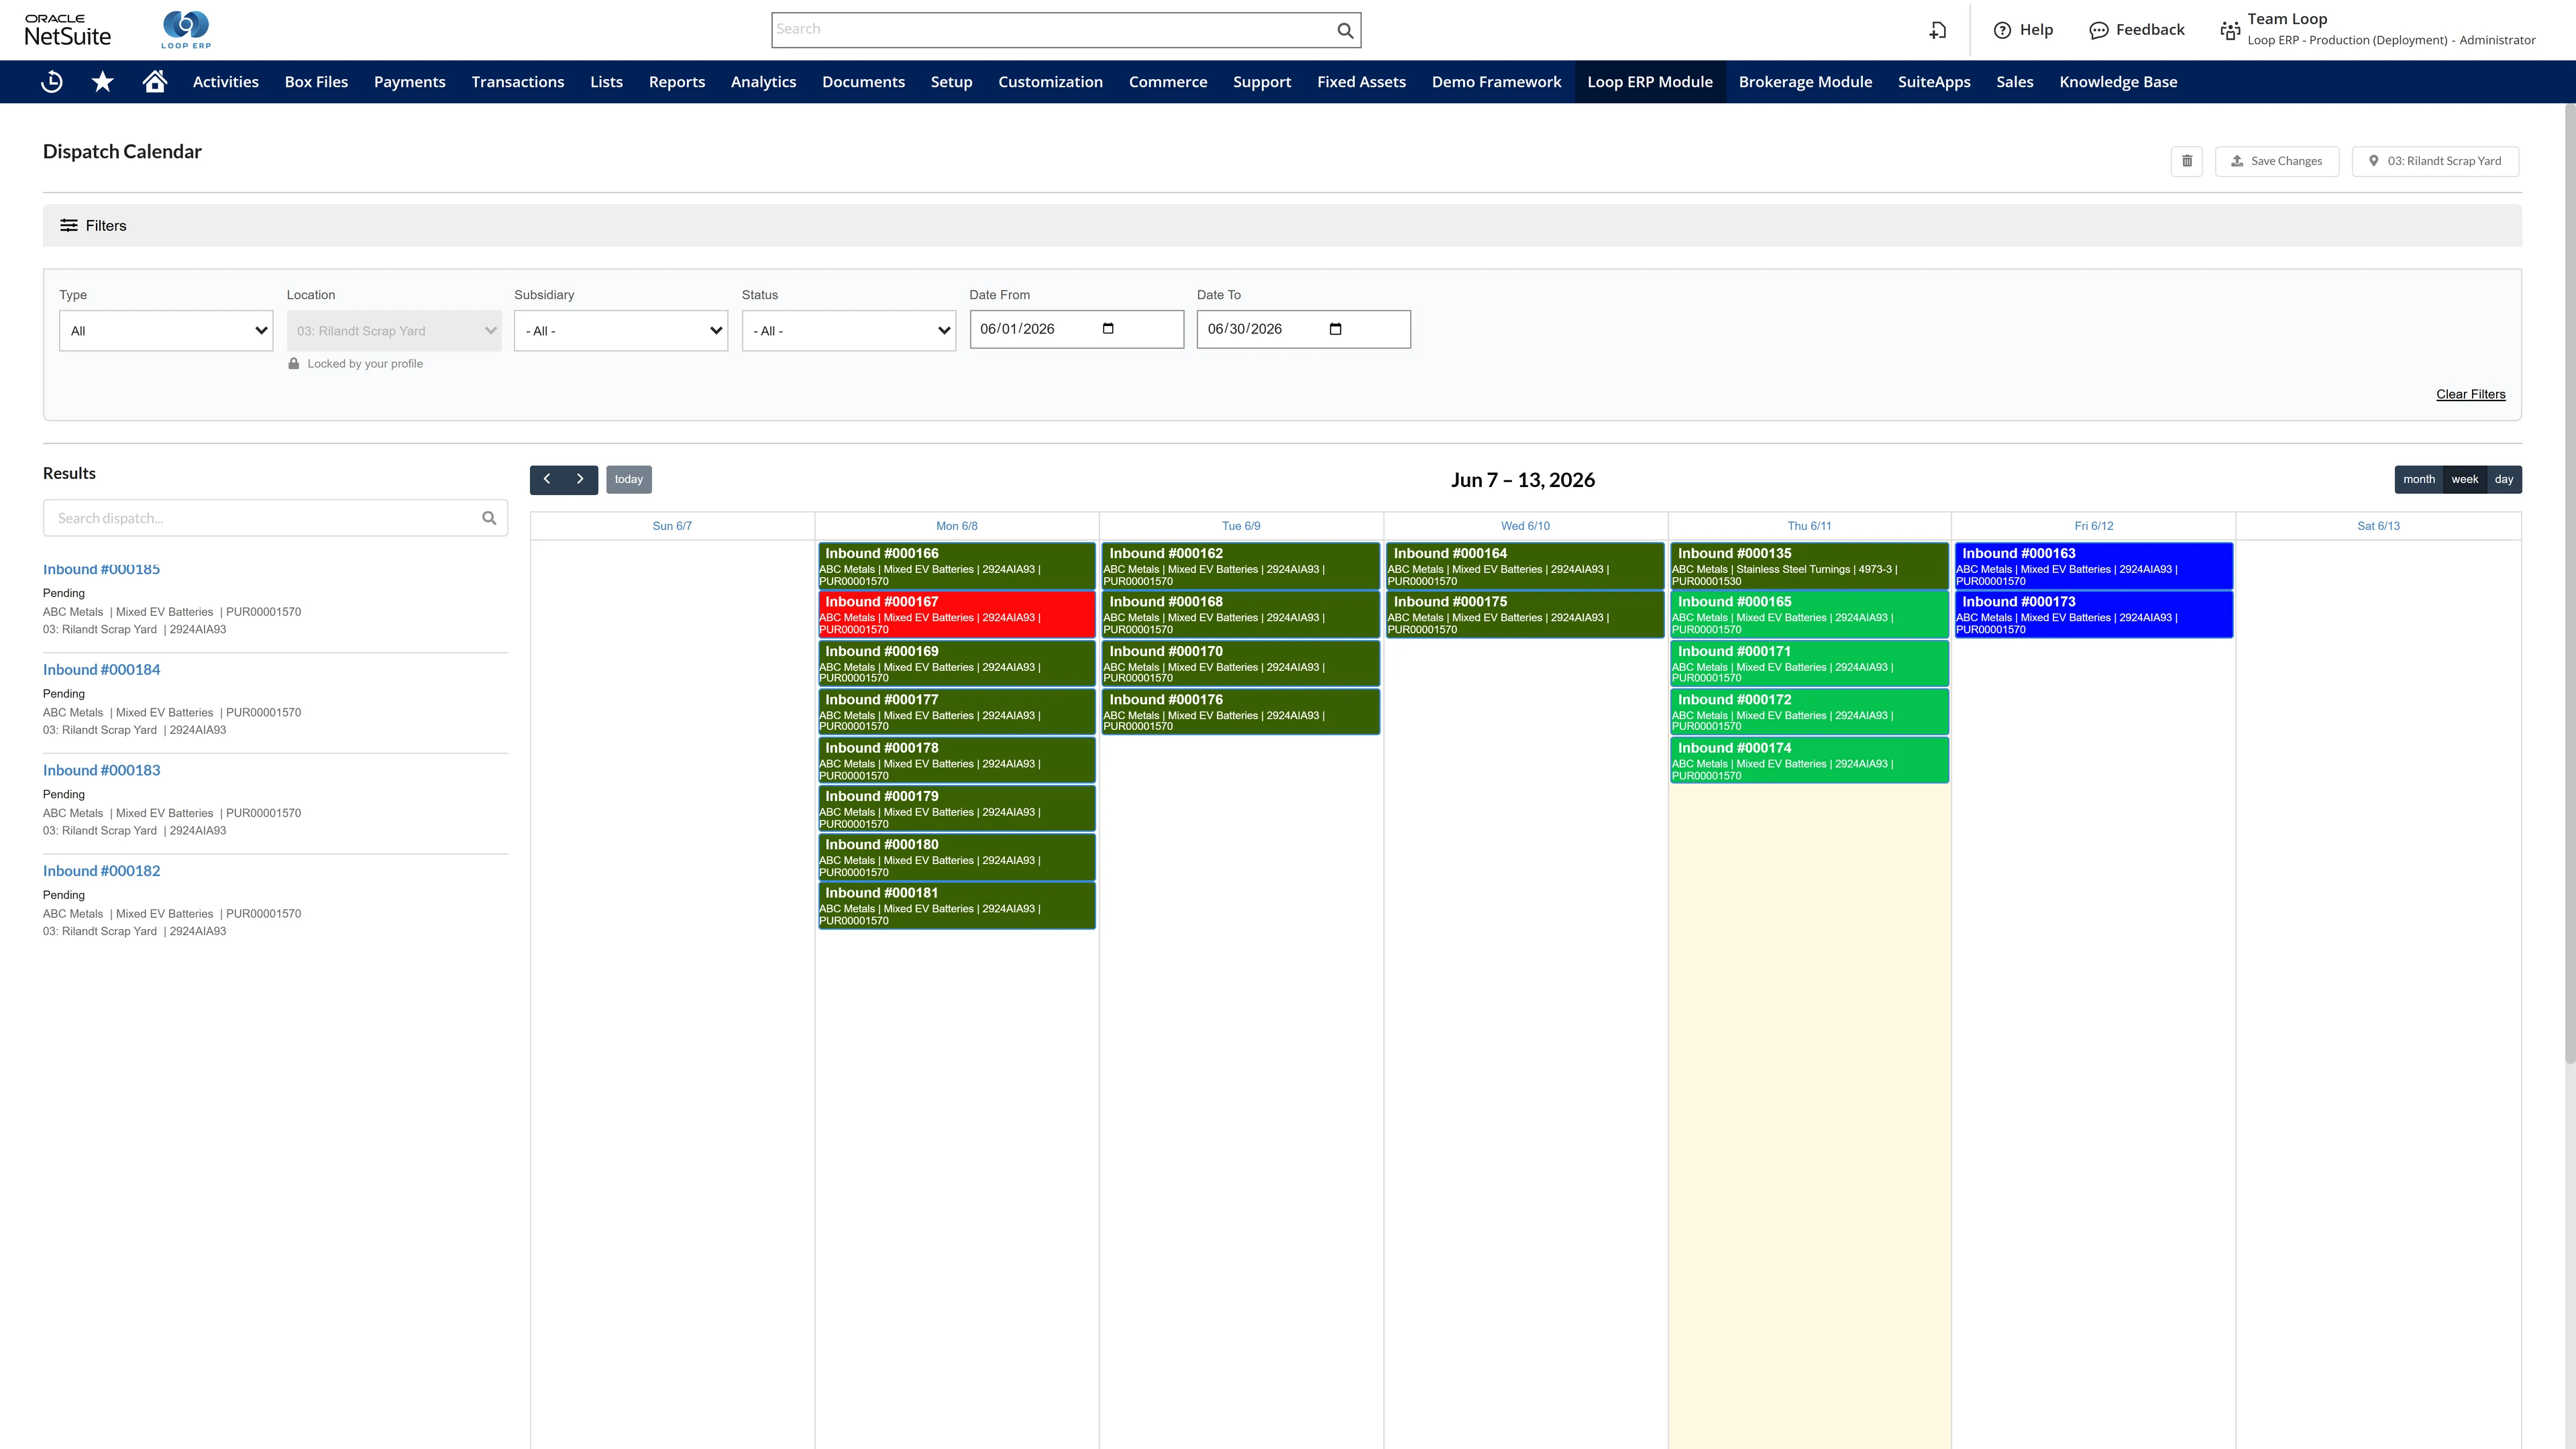Open the Status dropdown
2576x1449 pixels.
coord(849,331)
